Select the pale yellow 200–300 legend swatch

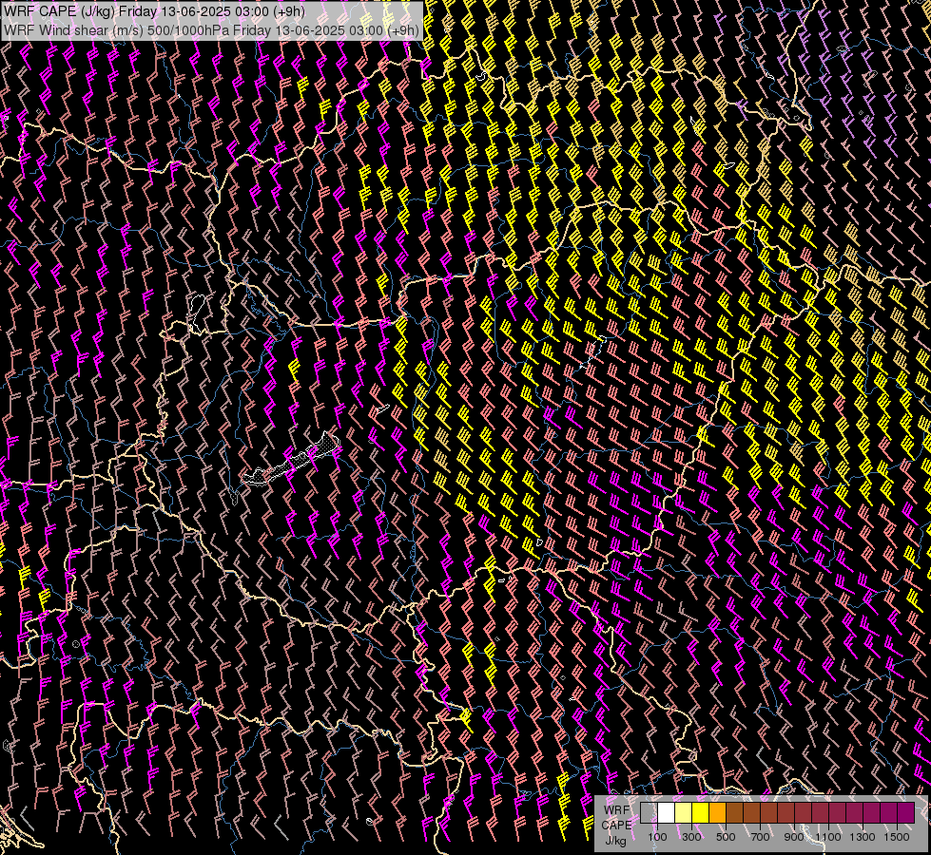[x=684, y=813]
